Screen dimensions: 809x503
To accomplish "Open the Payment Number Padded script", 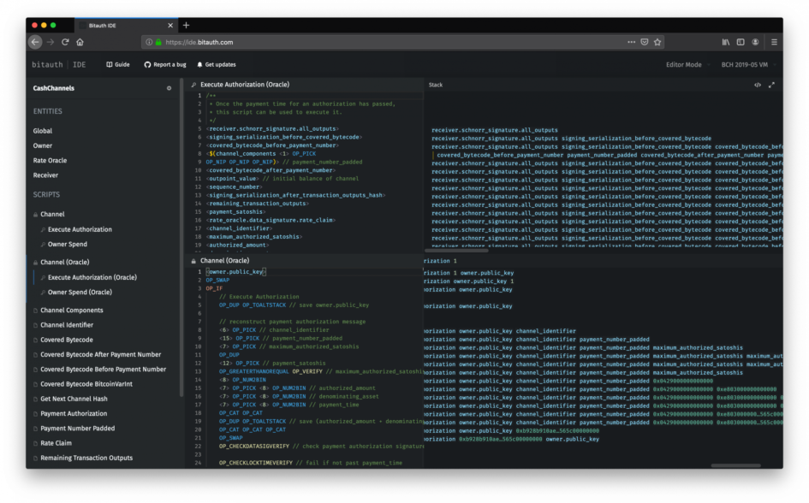I will point(77,429).
